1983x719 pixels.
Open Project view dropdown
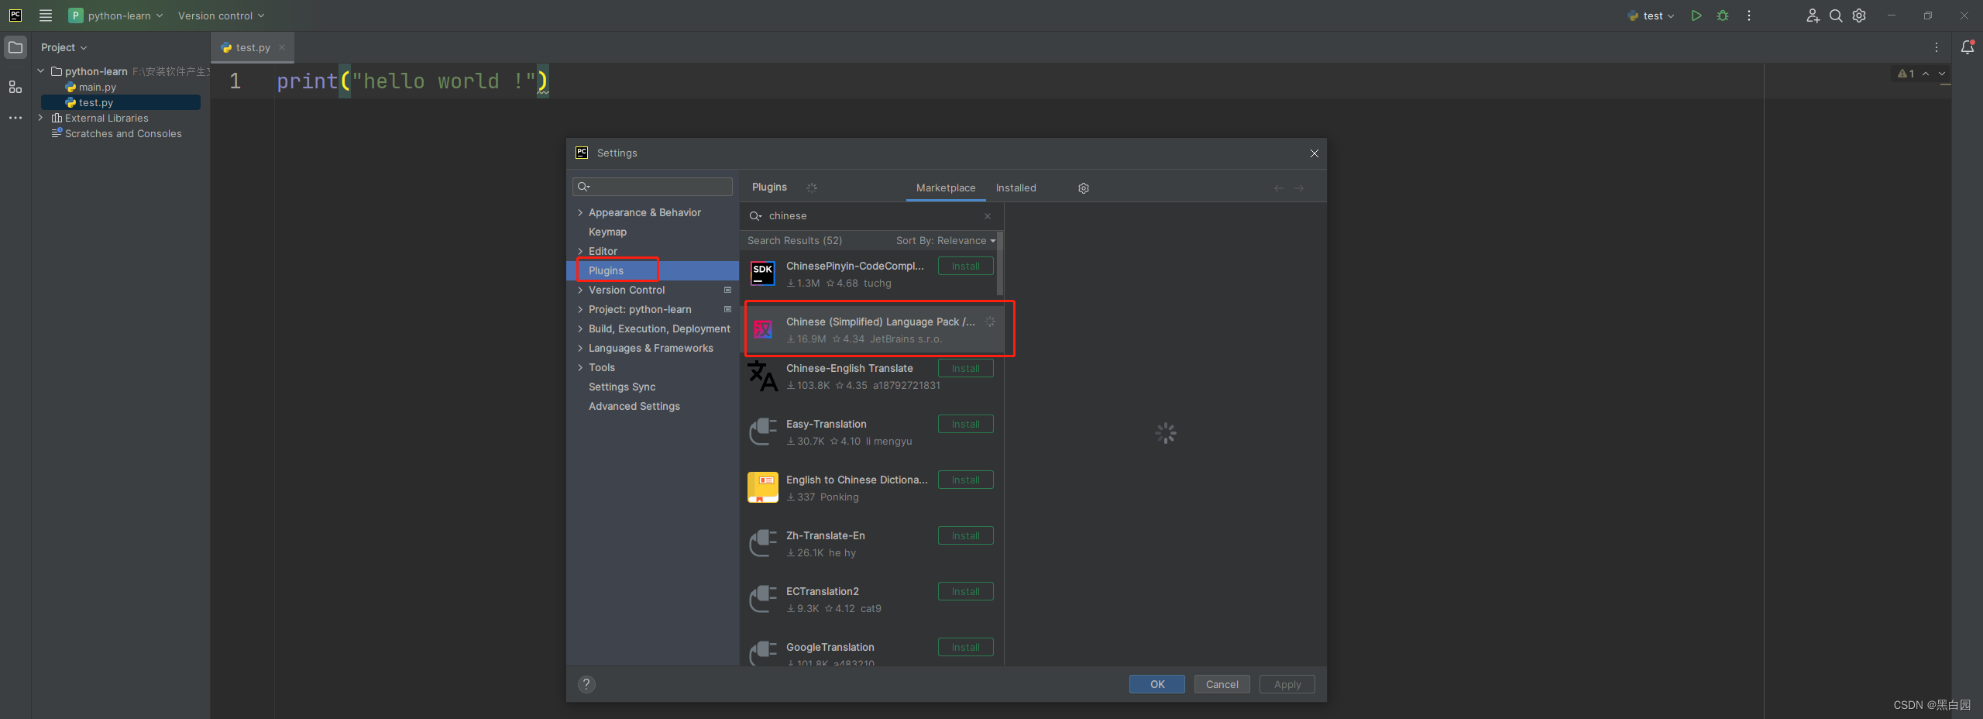point(64,47)
